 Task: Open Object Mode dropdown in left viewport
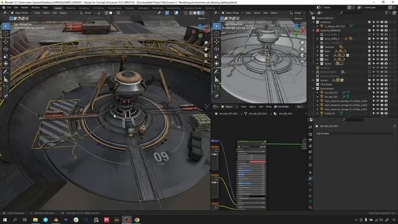pyautogui.click(x=21, y=12)
